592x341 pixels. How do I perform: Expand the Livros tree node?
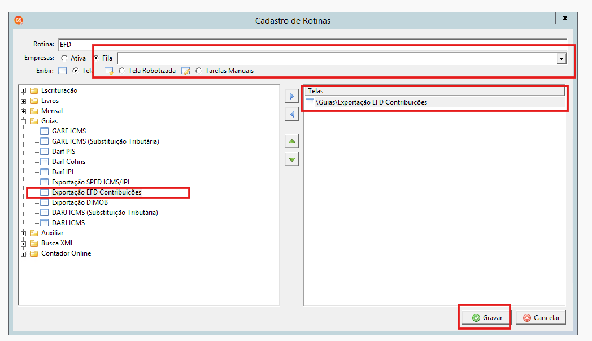23,101
